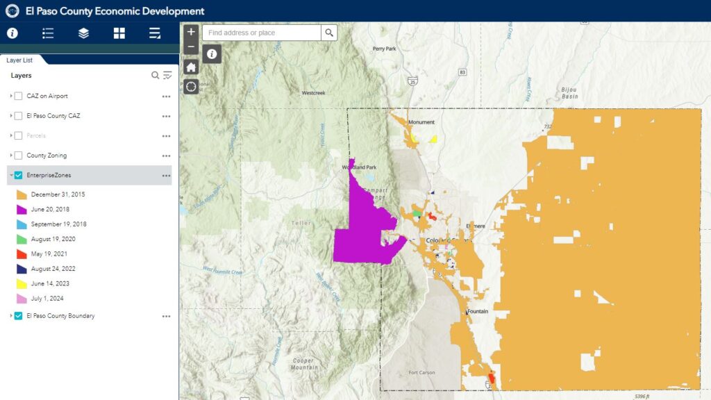711x400 pixels.
Task: Disable the El Paso County Boundary layer
Action: [19, 316]
